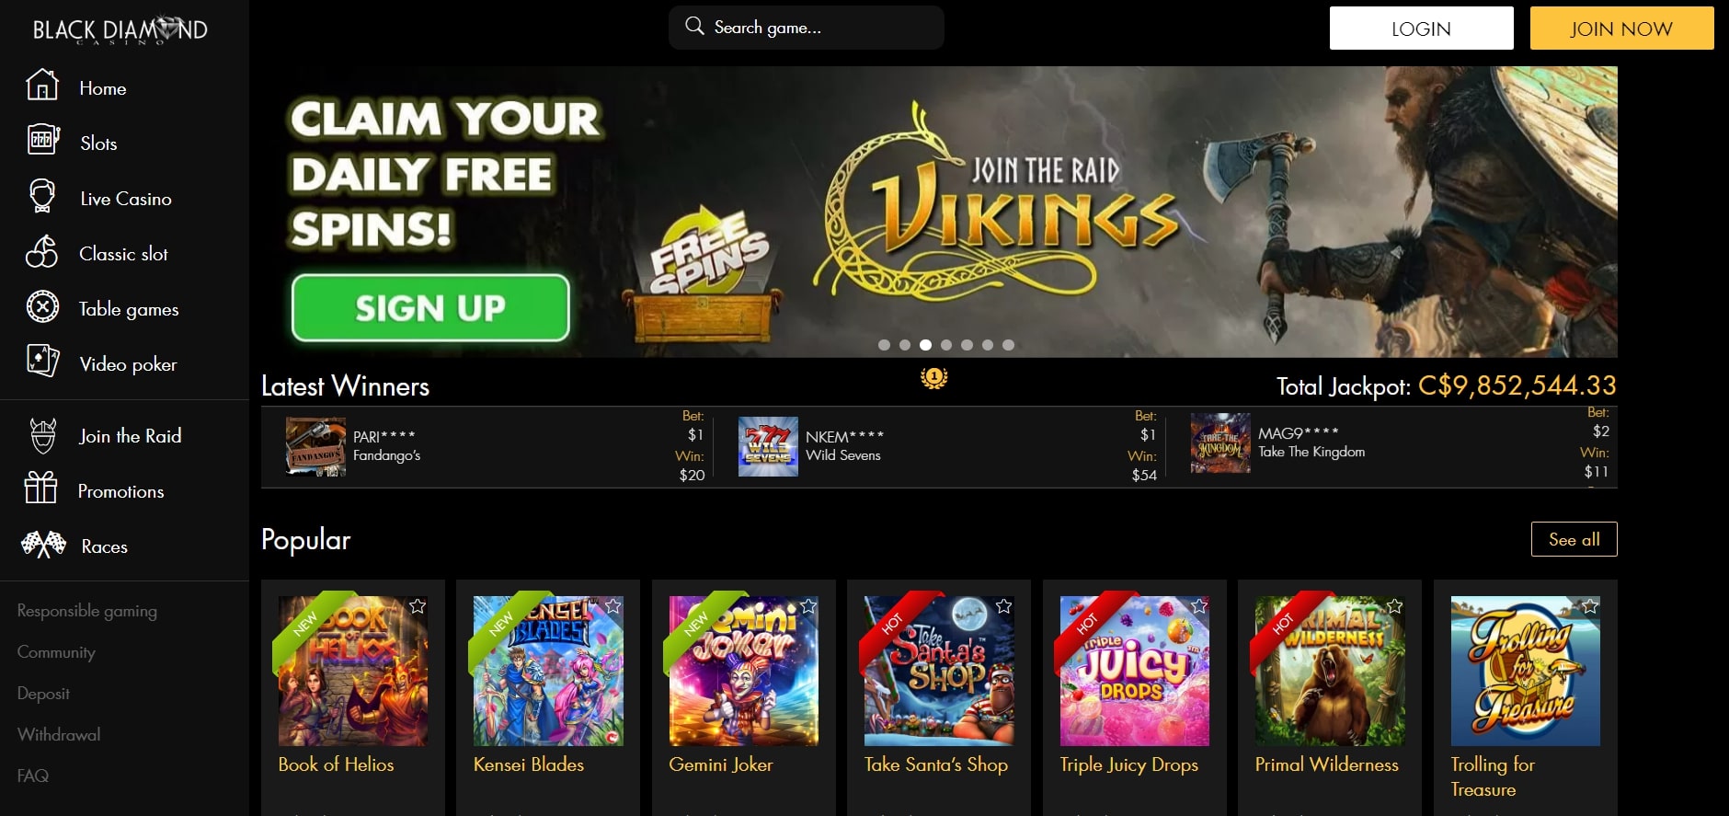Open the Join the Raid viking icon
Viewport: 1729px width, 816px height.
[x=43, y=436]
